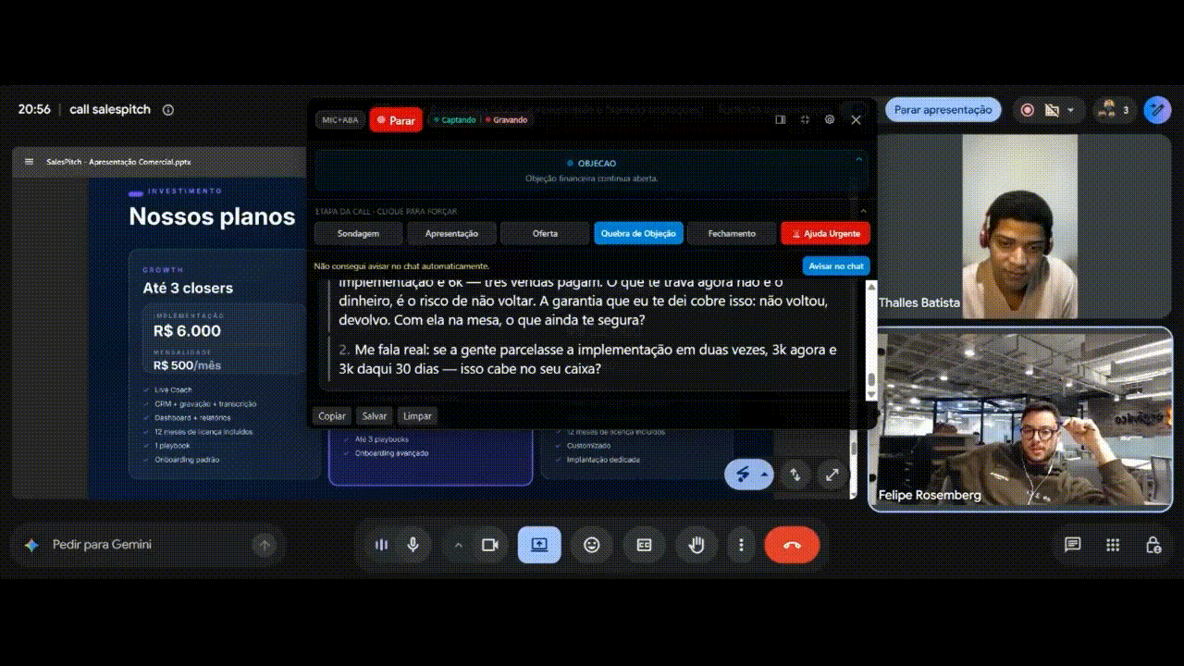Viewport: 1184px width, 666px height.
Task: Toggle screen presenting button in bottom bar
Action: pyautogui.click(x=539, y=545)
